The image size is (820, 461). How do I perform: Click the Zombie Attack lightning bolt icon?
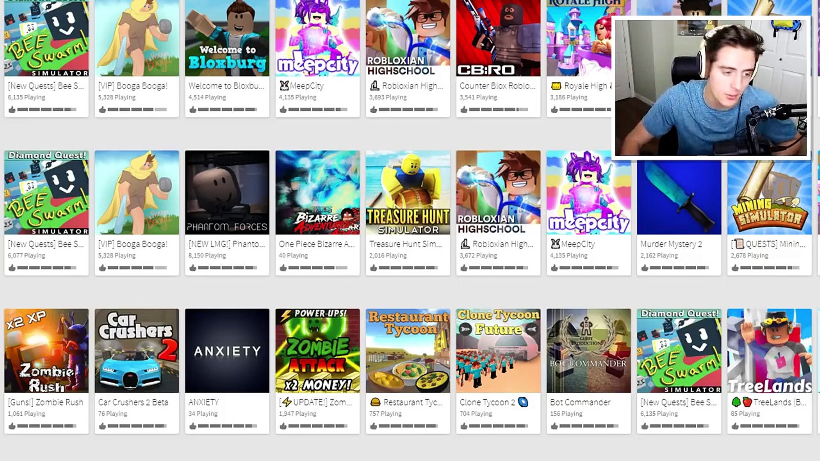(x=287, y=402)
